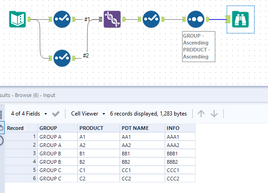Screen dimensions: 268x193
Task: Select the Text Input book tool
Action: pyautogui.click(x=18, y=19)
